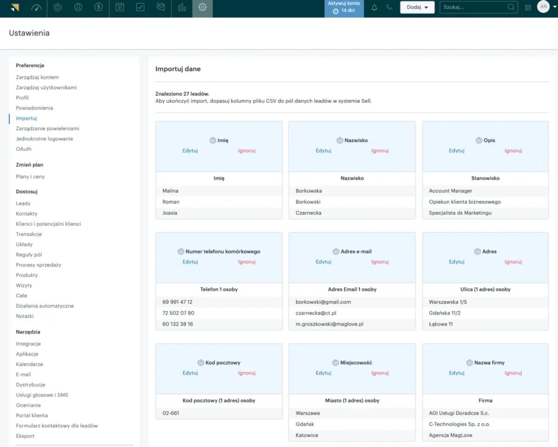
Task: Open the dashboard speedometer icon
Action: pos(36,7)
